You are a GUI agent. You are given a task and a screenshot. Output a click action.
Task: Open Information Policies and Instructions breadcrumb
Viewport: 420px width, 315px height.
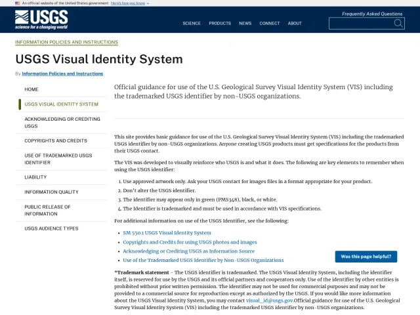point(66,42)
